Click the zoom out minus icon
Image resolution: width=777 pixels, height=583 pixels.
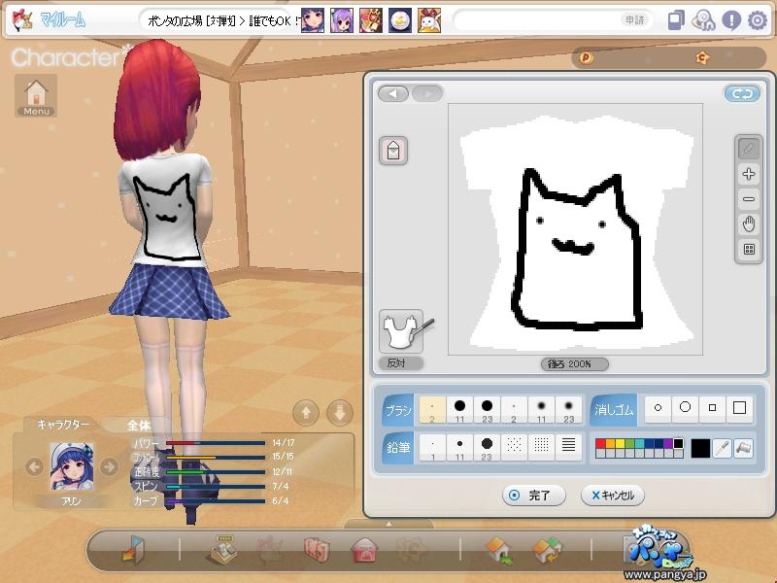[748, 199]
